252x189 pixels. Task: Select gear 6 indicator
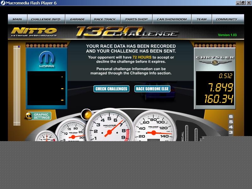[231, 116]
